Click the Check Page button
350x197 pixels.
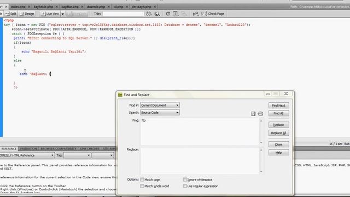tap(213, 14)
